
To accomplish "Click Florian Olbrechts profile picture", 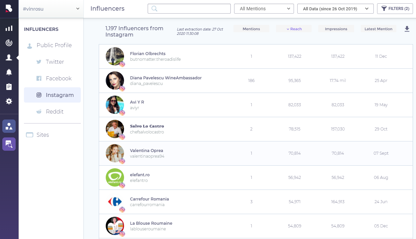I will tap(115, 56).
